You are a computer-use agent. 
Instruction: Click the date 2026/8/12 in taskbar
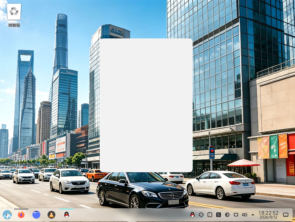(269, 217)
